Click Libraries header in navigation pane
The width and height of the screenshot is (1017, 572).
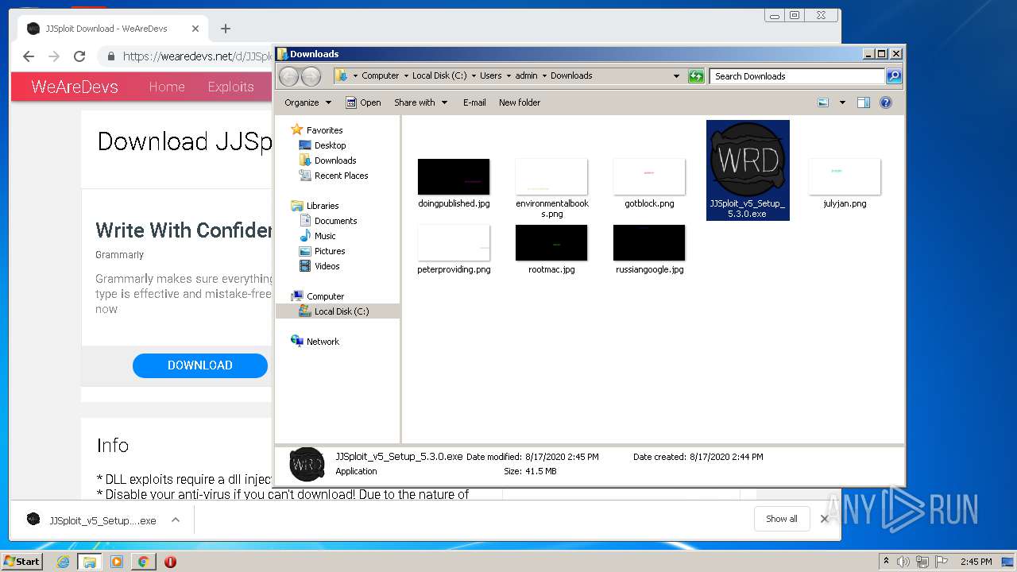(x=323, y=206)
